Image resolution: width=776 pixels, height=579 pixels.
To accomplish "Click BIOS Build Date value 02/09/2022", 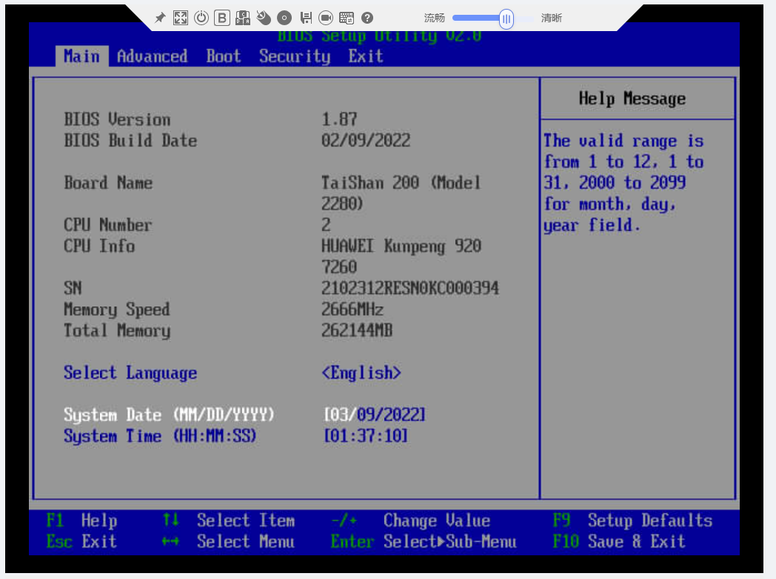I will (x=366, y=141).
